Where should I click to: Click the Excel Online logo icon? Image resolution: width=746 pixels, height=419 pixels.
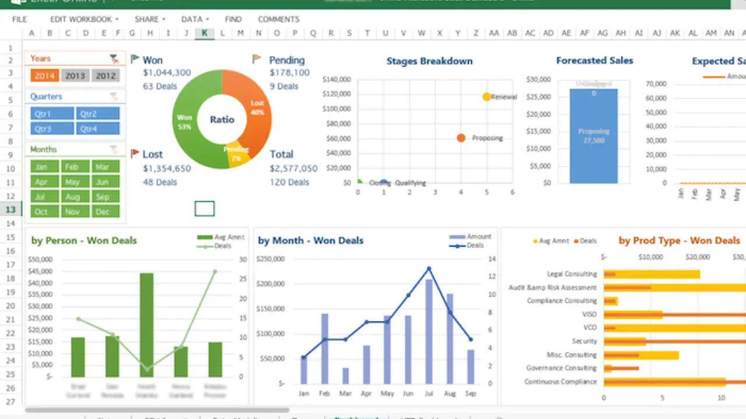click(16, 3)
